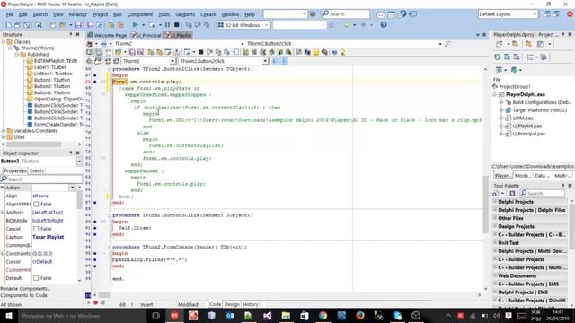
Task: Click the Tool Palette search field
Action: [x=542, y=194]
